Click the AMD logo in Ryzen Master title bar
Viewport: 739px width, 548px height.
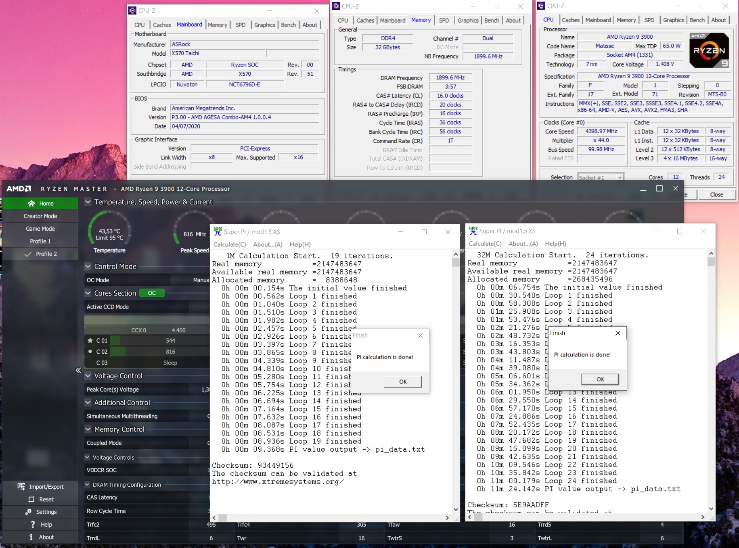tap(19, 189)
